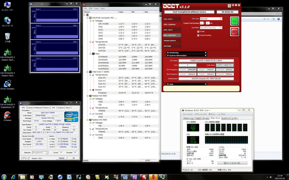Switch to the Graphics tab in CPU-Z
The image size is (289, 180).
[61, 108]
